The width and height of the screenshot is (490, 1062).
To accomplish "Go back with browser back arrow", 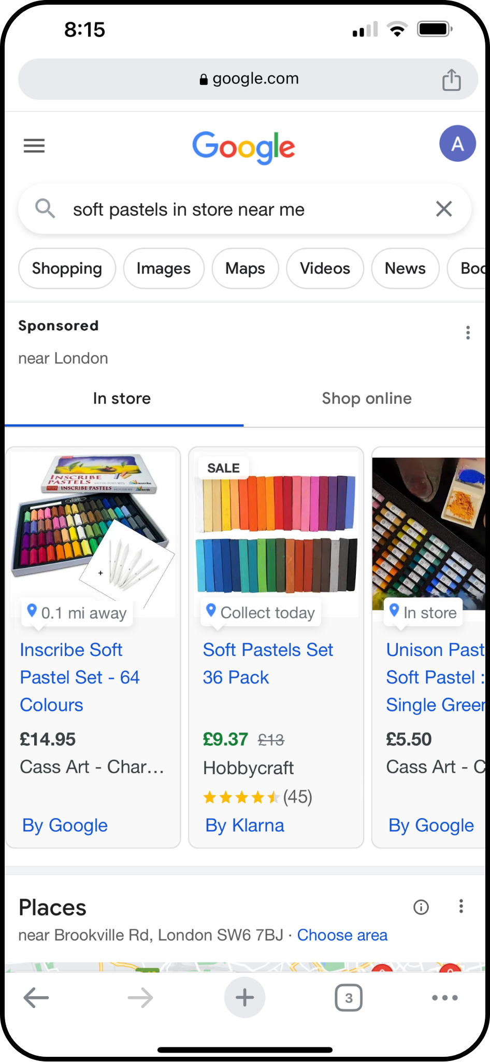I will [x=36, y=997].
